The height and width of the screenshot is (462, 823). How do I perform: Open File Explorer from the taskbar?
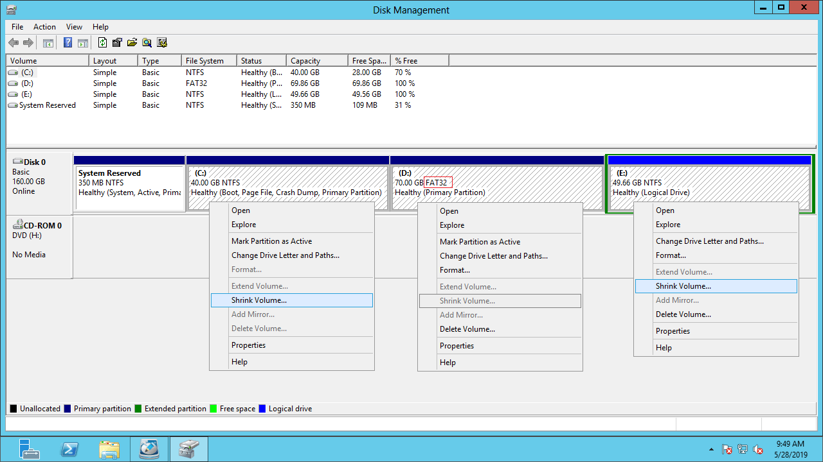[109, 449]
